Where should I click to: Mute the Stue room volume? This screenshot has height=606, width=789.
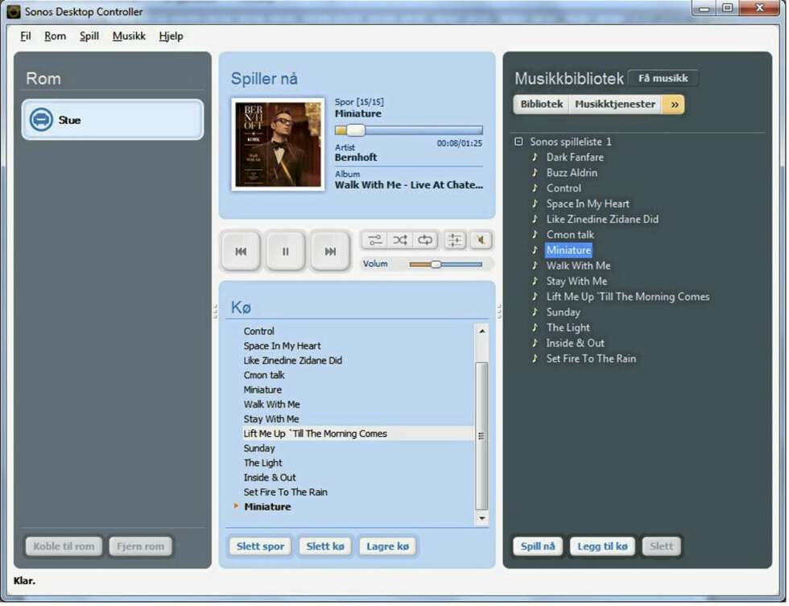click(481, 240)
